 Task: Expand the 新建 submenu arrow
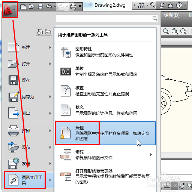(50, 47)
